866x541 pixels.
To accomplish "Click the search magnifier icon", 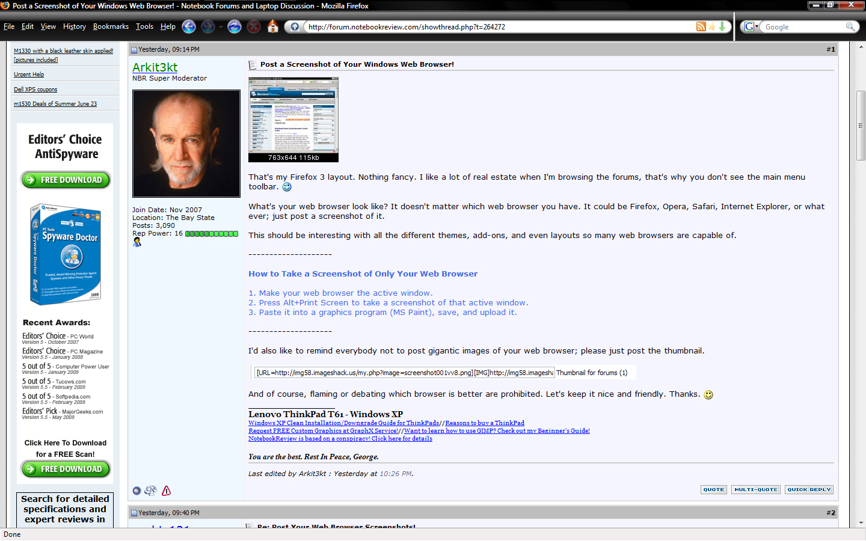I will (850, 26).
